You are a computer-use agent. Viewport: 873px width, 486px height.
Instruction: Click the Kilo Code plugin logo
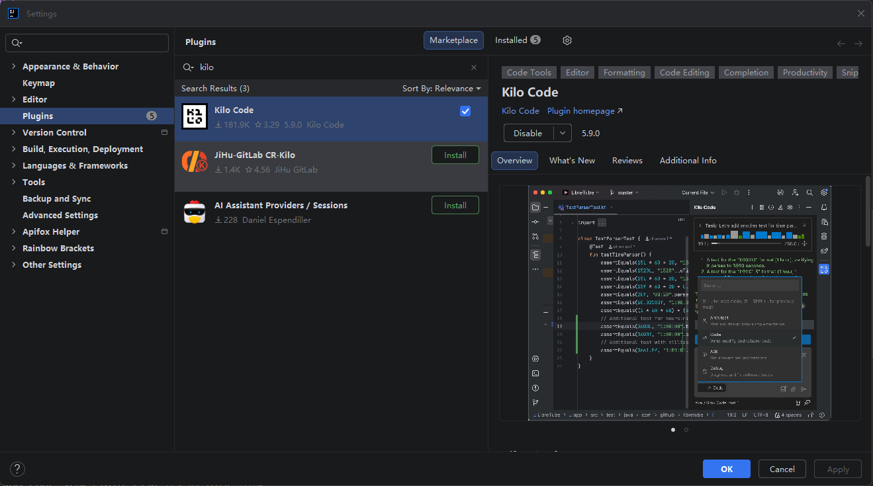click(194, 116)
